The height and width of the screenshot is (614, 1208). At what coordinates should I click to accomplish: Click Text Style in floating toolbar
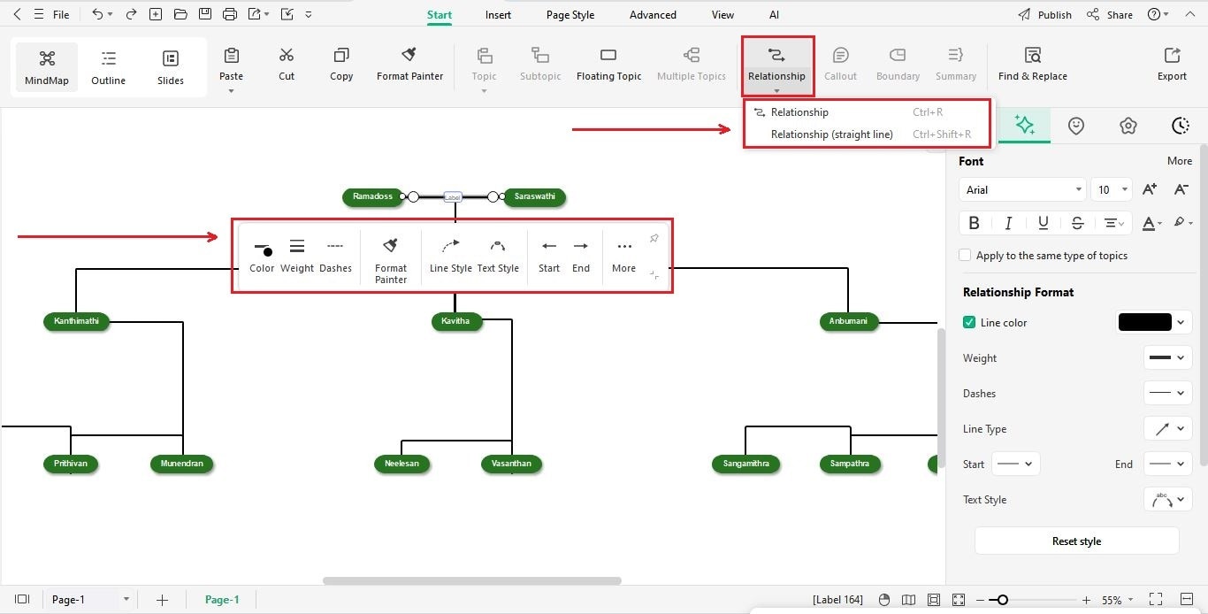(x=498, y=256)
